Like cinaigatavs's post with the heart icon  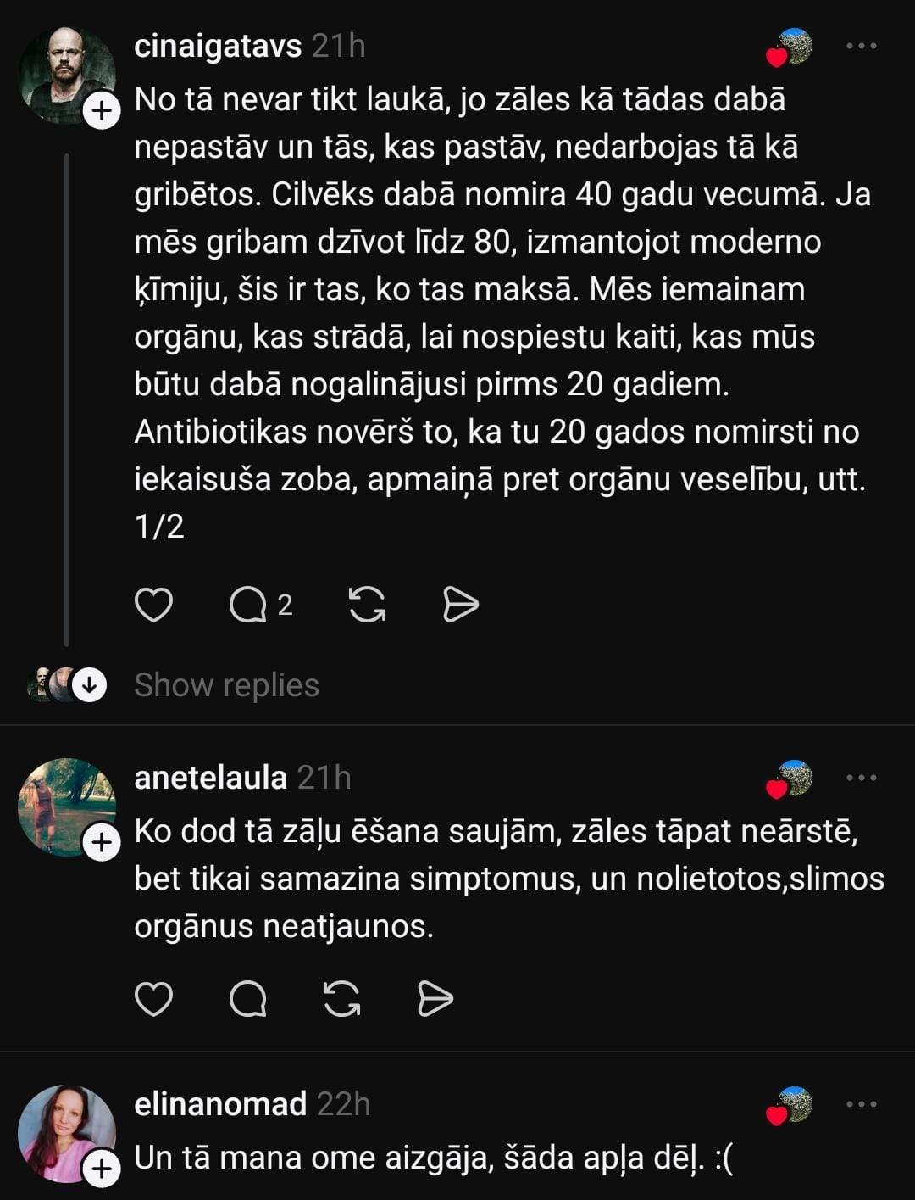[x=153, y=605]
